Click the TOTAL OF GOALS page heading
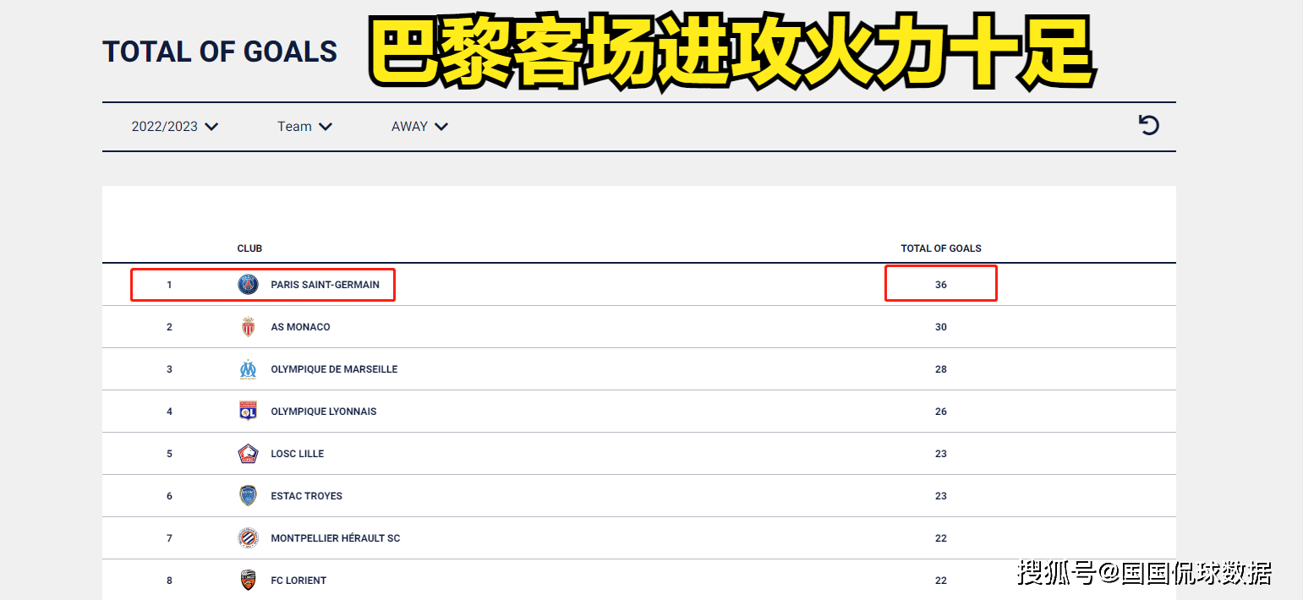The image size is (1303, 600). coord(220,52)
